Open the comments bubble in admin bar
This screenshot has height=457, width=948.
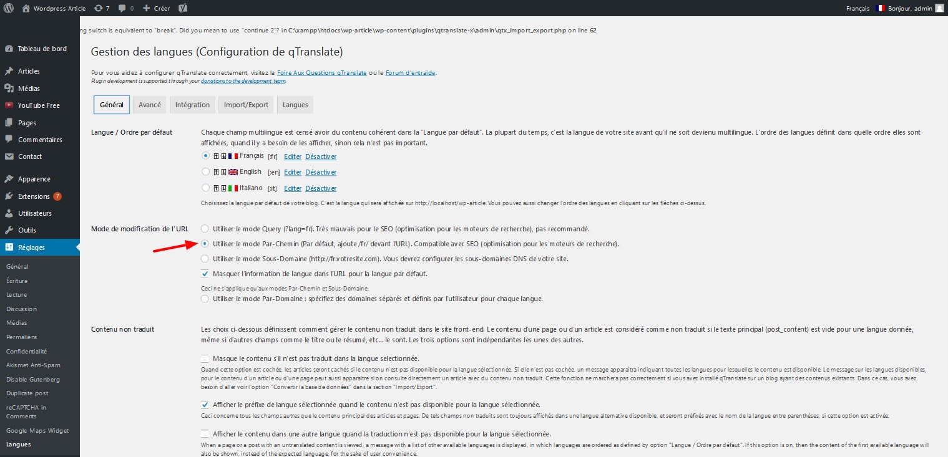point(125,8)
